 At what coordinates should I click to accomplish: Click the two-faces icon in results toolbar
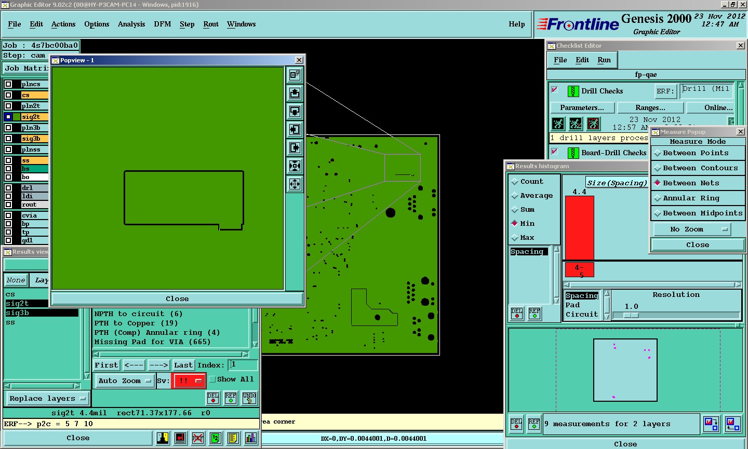pyautogui.click(x=163, y=438)
